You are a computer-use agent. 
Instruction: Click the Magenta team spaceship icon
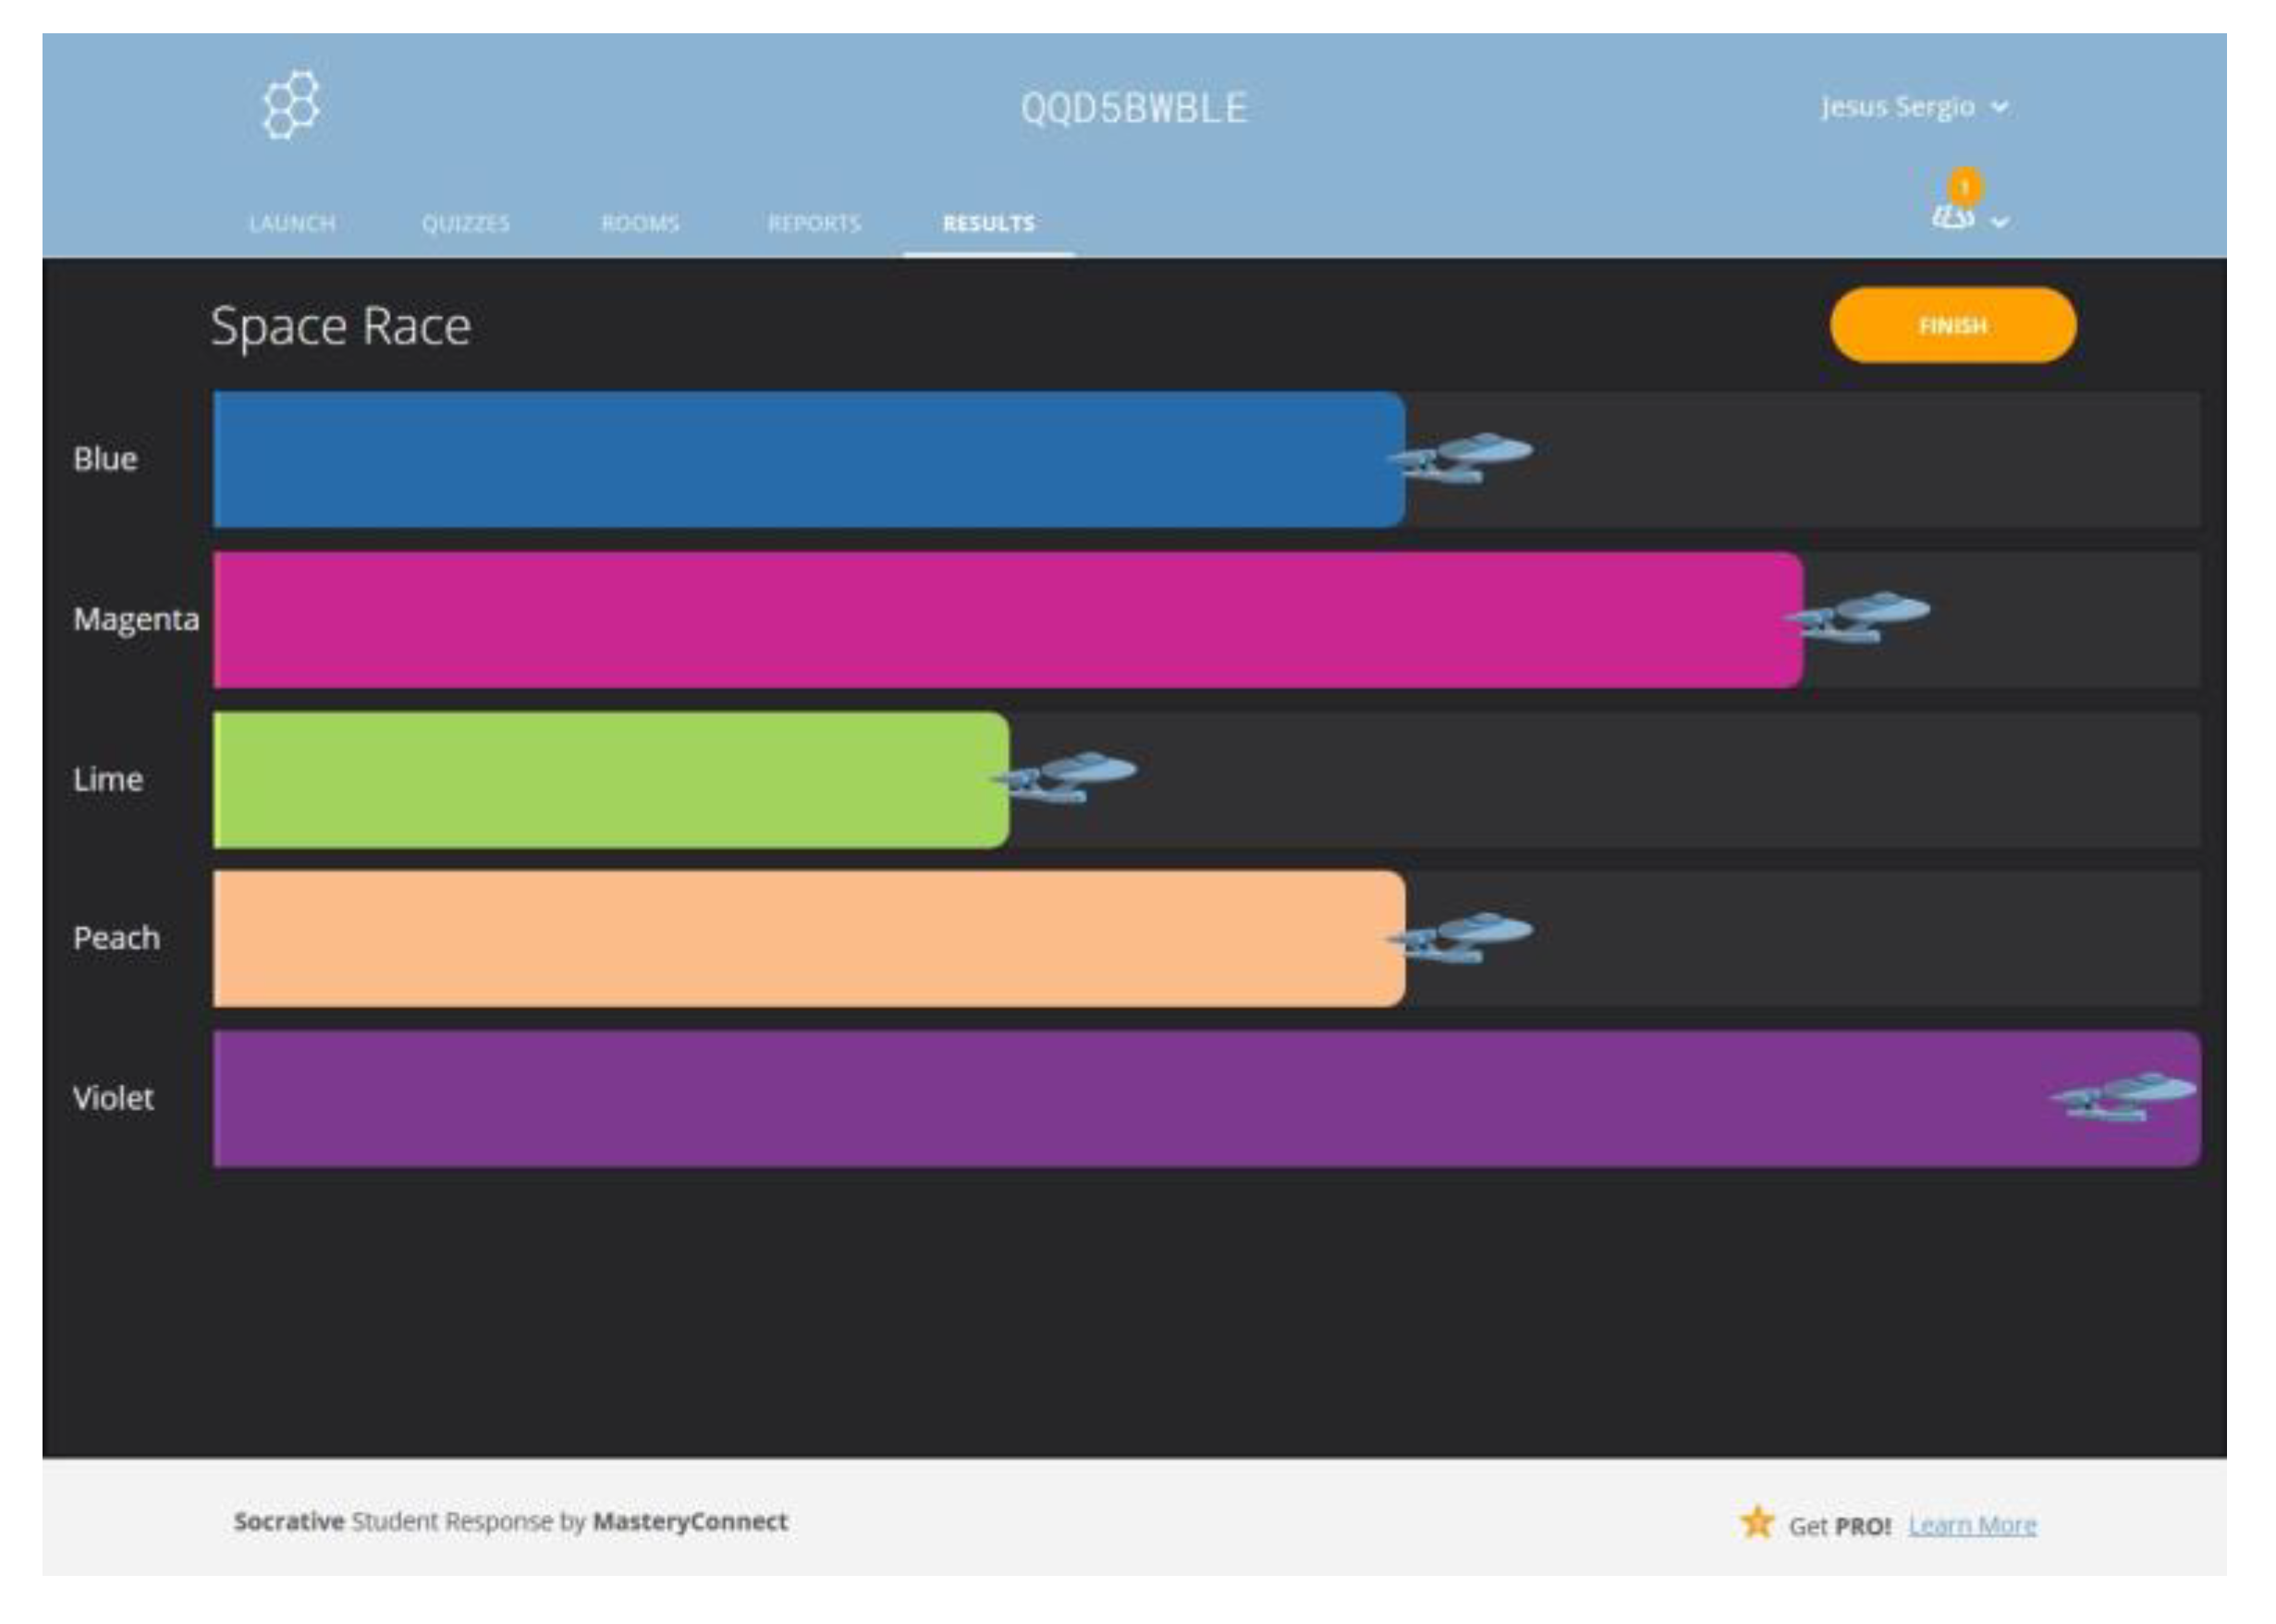(x=1859, y=617)
